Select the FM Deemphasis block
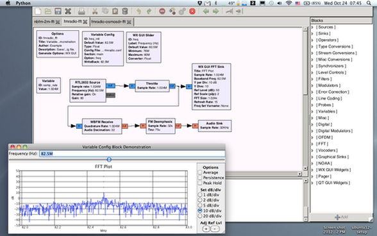 [x=160, y=126]
